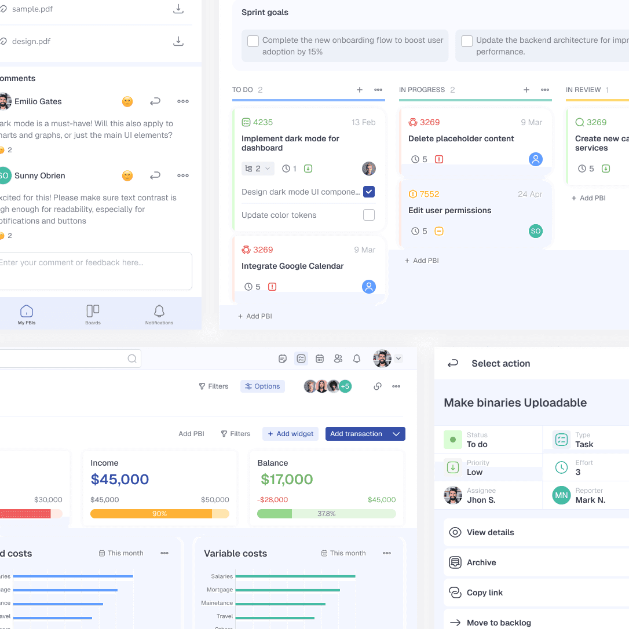This screenshot has height=629, width=629.
Task: Click the +5 collaborators avatar badge
Action: 345,386
